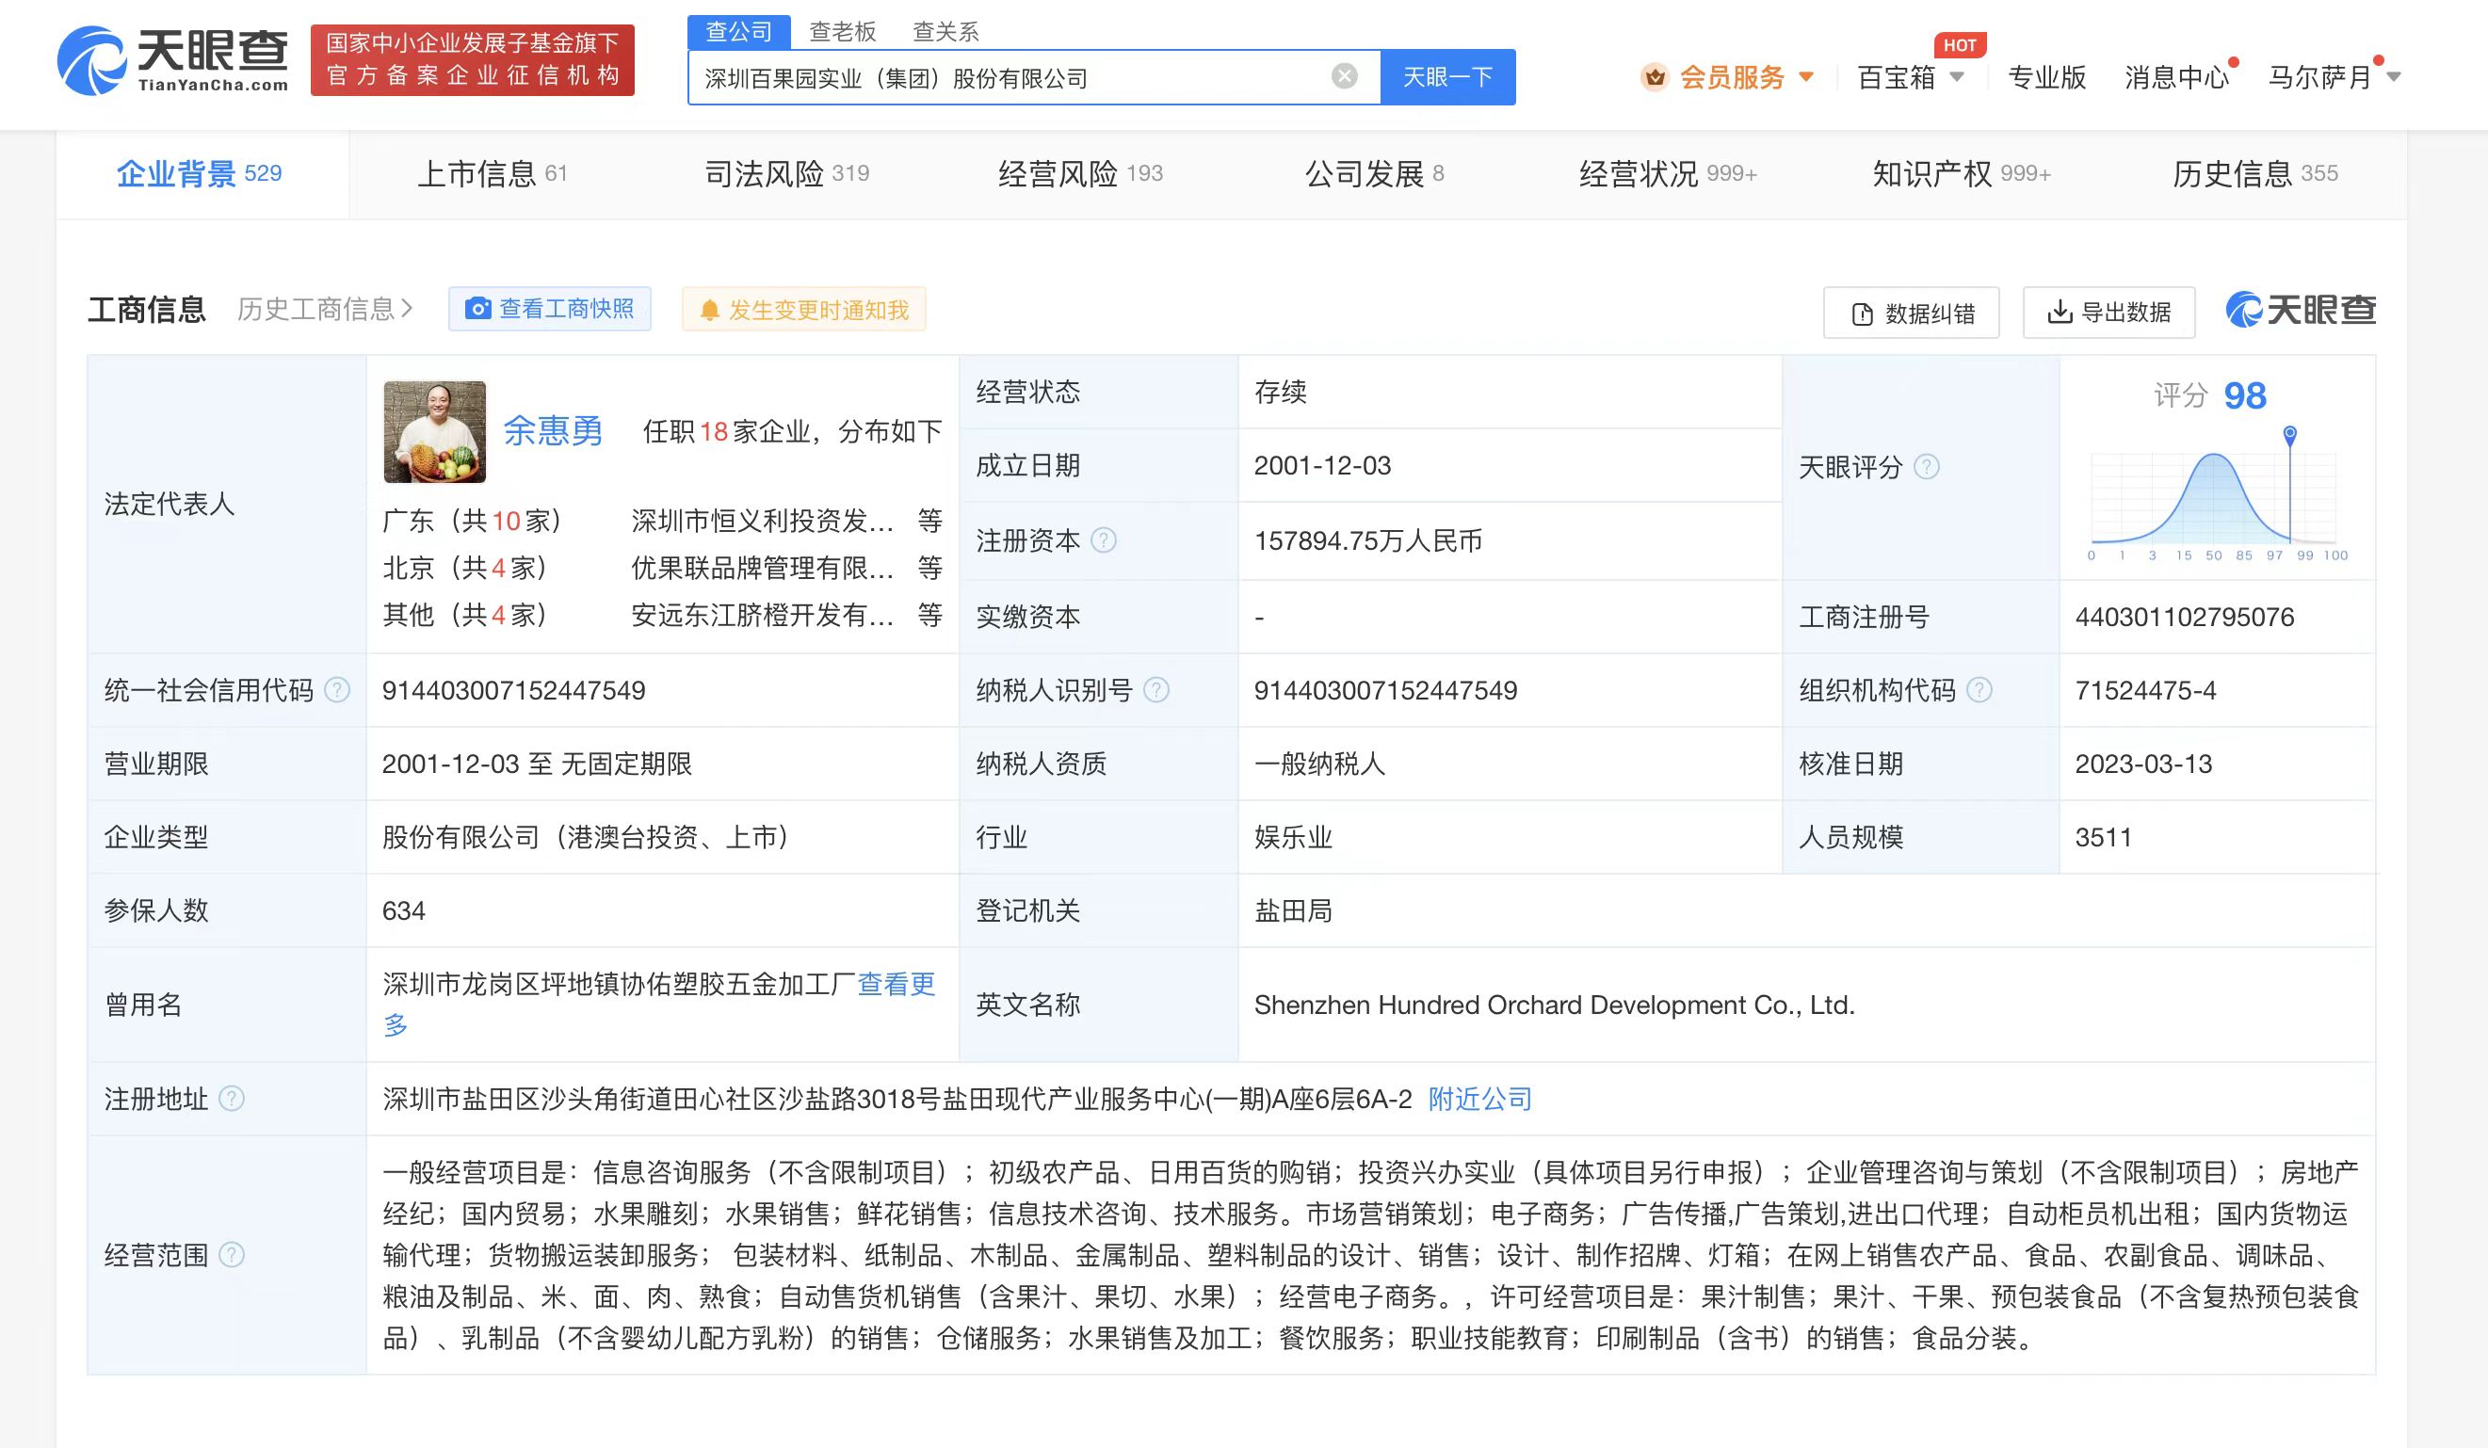Click the TianYanCha logo icon
This screenshot has width=2488, height=1448.
tap(92, 61)
